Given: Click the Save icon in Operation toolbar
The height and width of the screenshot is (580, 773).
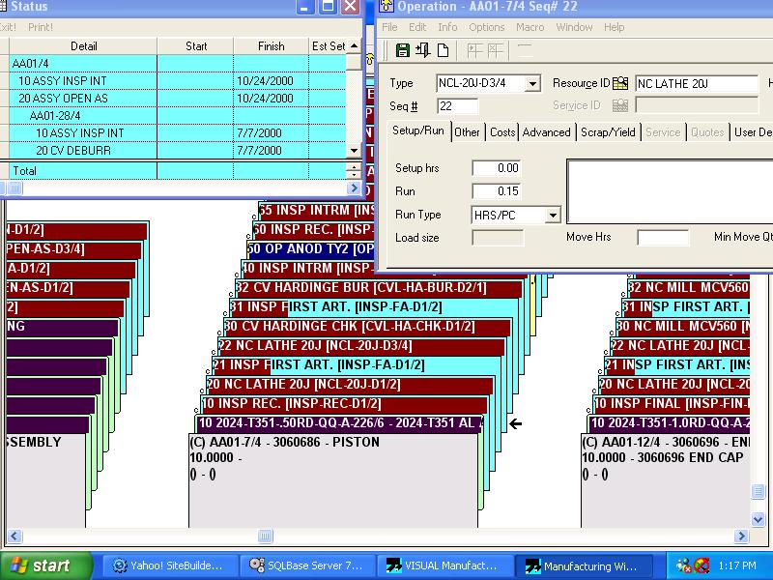Looking at the screenshot, I should (403, 50).
